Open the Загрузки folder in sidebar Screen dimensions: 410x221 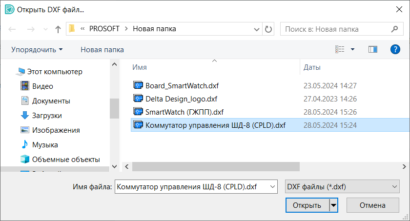(47, 116)
